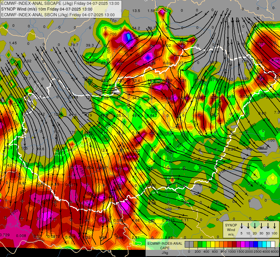Click the 4.06 value at the right edge
Screen dimensions: 280x257
(275, 60)
